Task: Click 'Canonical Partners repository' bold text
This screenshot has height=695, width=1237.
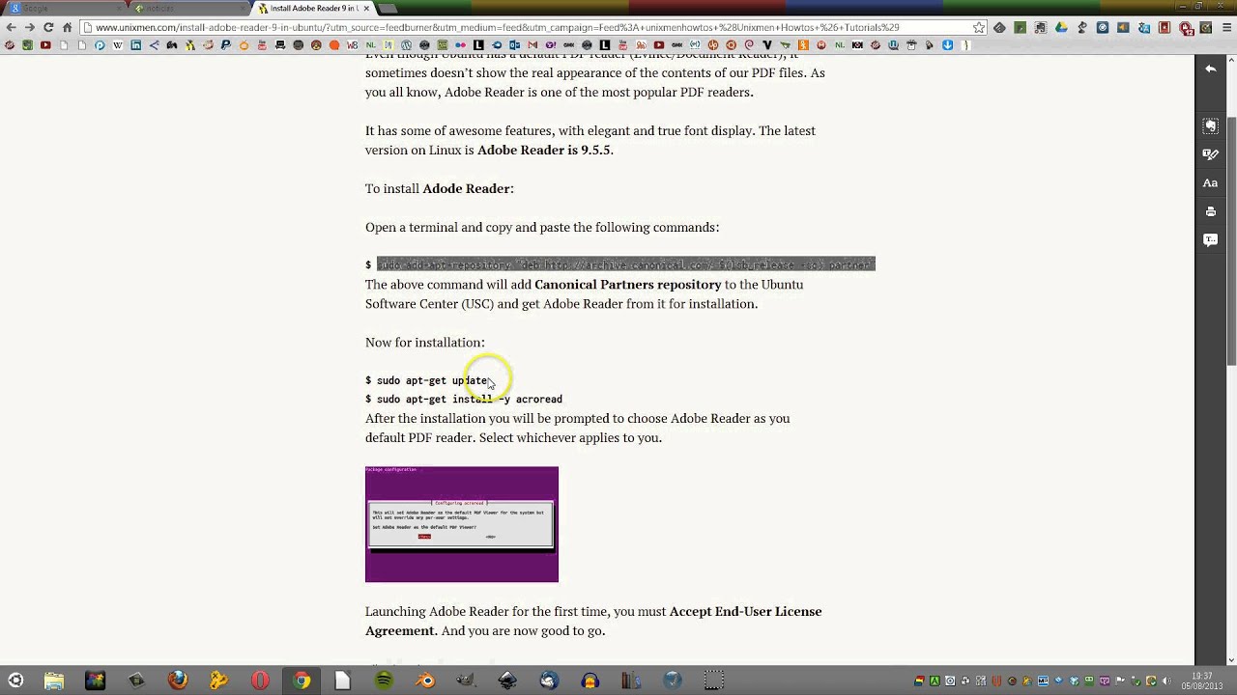Action: (x=628, y=285)
